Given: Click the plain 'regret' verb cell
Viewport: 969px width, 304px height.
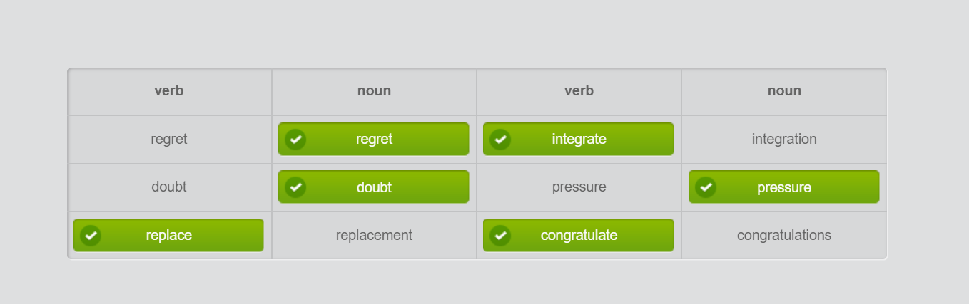Looking at the screenshot, I should 169,140.
